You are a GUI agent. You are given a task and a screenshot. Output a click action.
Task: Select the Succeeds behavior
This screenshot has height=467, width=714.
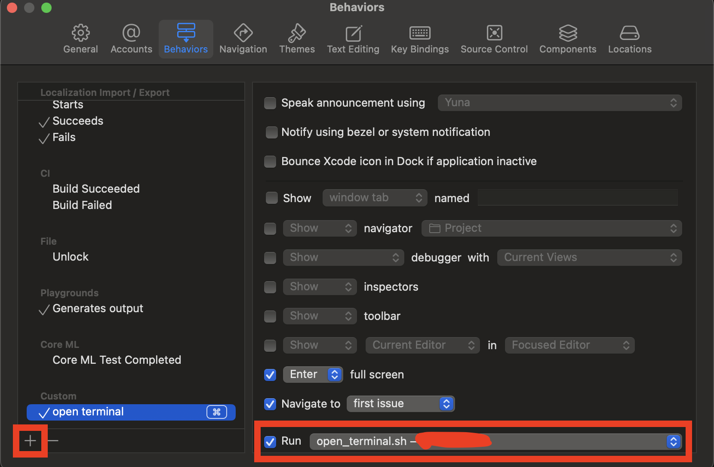pos(78,121)
